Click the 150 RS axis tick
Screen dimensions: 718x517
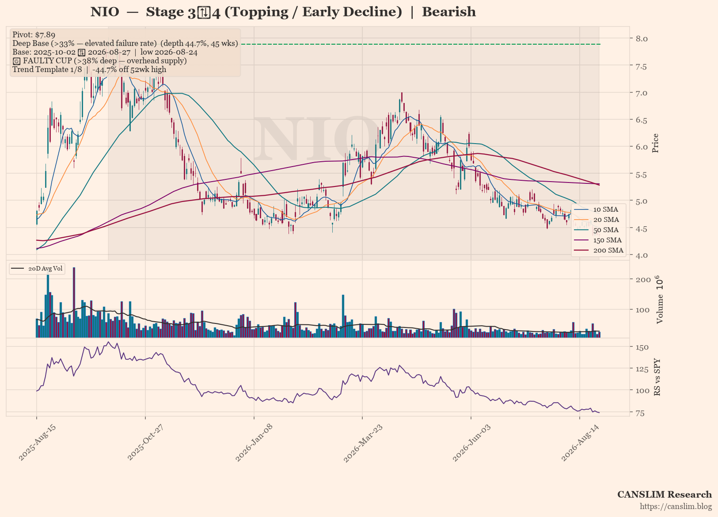coord(642,348)
